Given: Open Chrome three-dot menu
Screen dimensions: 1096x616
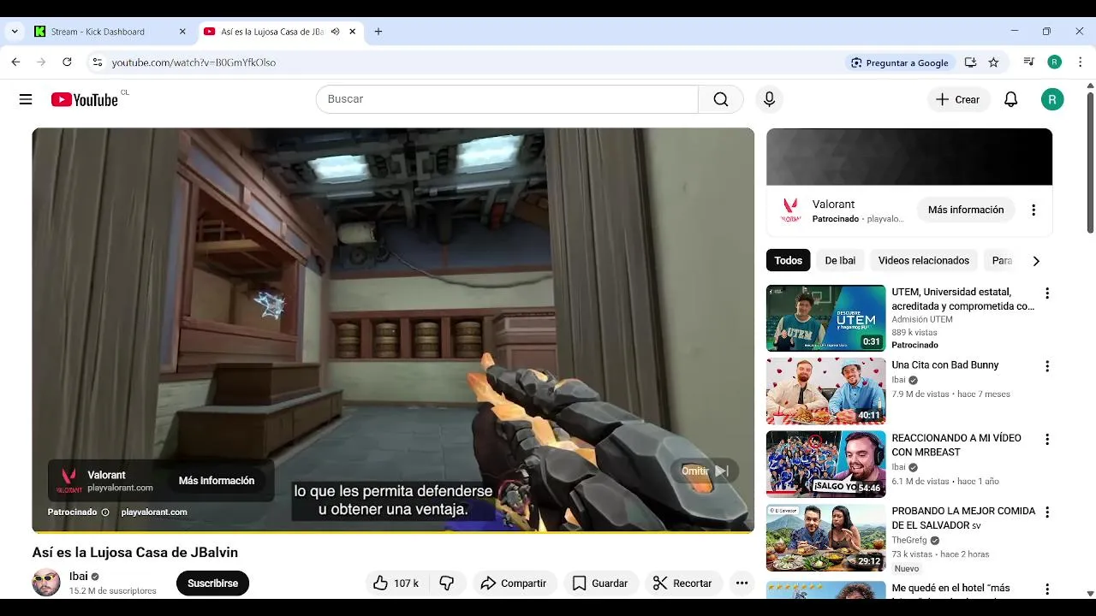Looking at the screenshot, I should [1079, 62].
